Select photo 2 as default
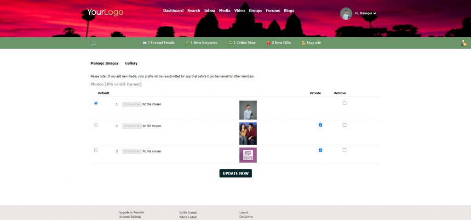The height and width of the screenshot is (220, 471). tap(96, 125)
